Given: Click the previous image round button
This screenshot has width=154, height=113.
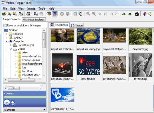Looking at the screenshot, I should click(62, 14).
